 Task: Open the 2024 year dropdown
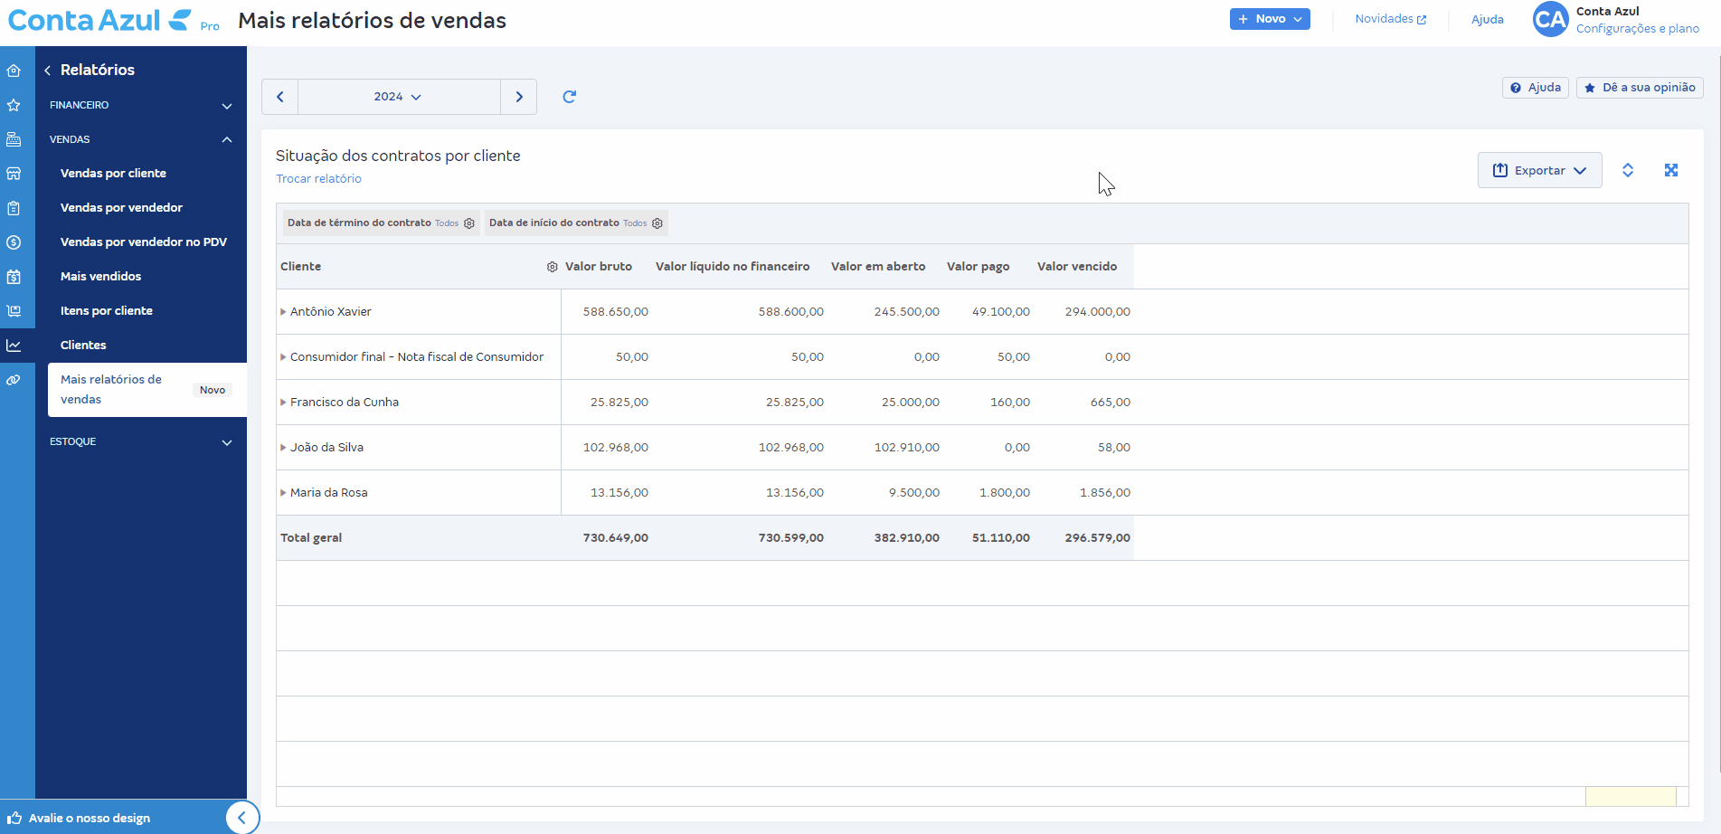(x=399, y=97)
